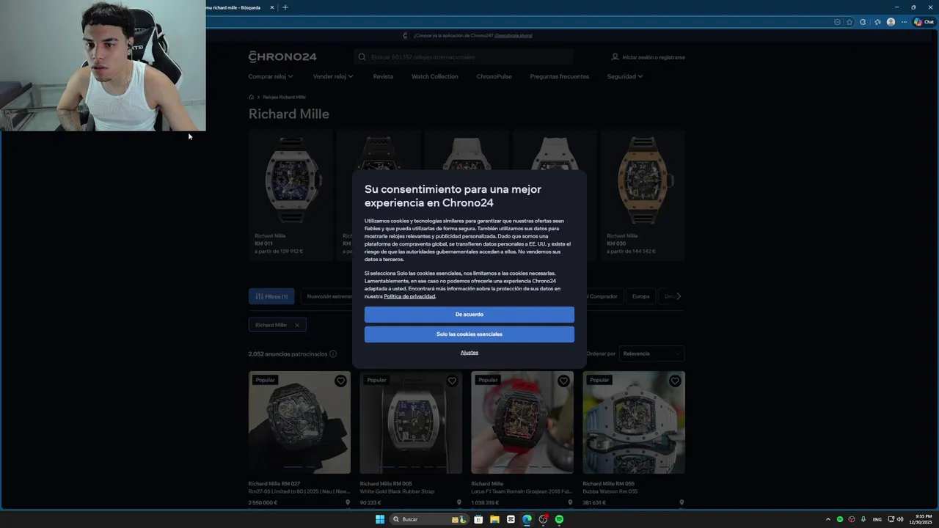The width and height of the screenshot is (939, 528).
Task: Show hidden system tray icons
Action: click(x=828, y=519)
